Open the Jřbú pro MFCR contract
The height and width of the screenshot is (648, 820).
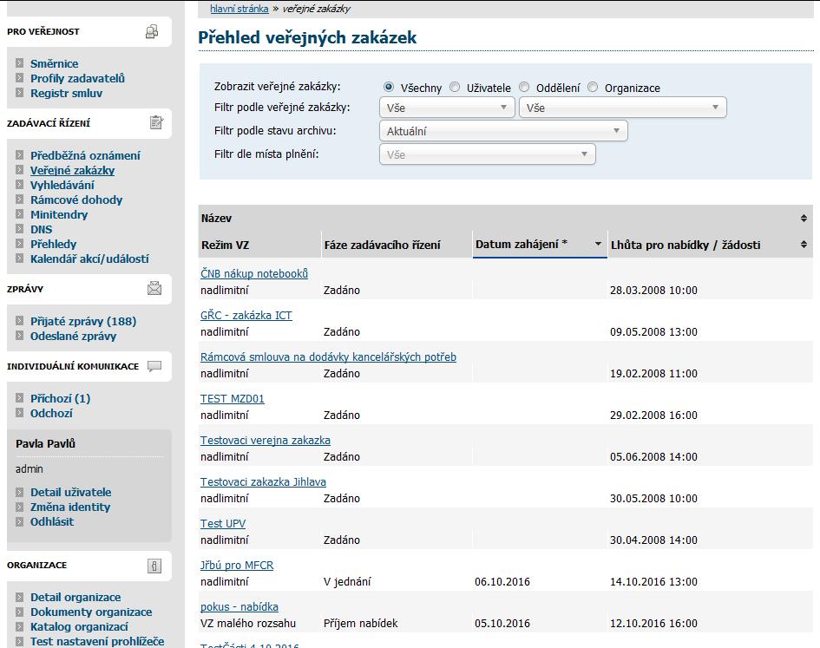pos(237,566)
